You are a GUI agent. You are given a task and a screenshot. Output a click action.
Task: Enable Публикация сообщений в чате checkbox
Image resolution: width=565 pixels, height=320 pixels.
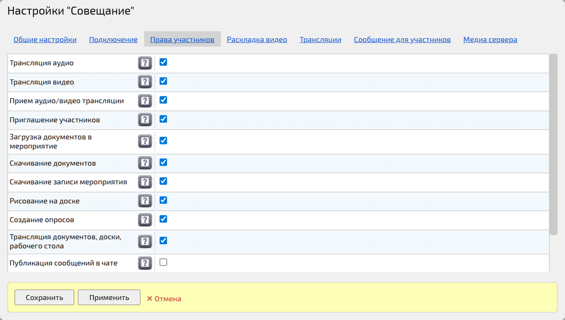(163, 262)
